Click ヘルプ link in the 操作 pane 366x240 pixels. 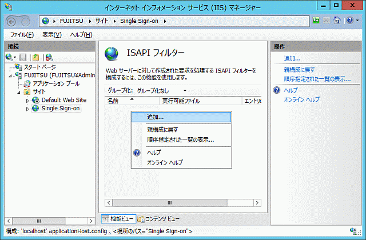(291, 90)
